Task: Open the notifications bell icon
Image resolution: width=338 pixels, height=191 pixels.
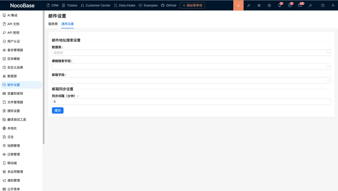Action: coord(279,5)
